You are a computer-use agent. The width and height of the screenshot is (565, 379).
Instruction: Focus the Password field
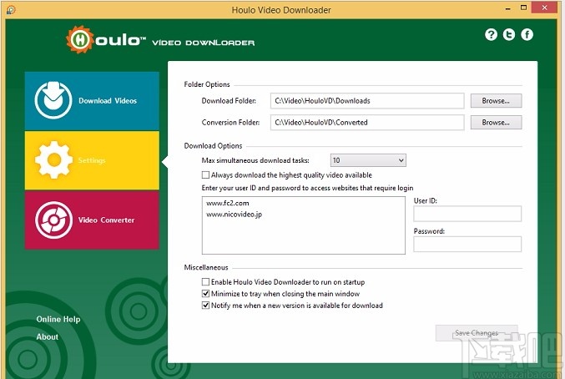pos(467,245)
